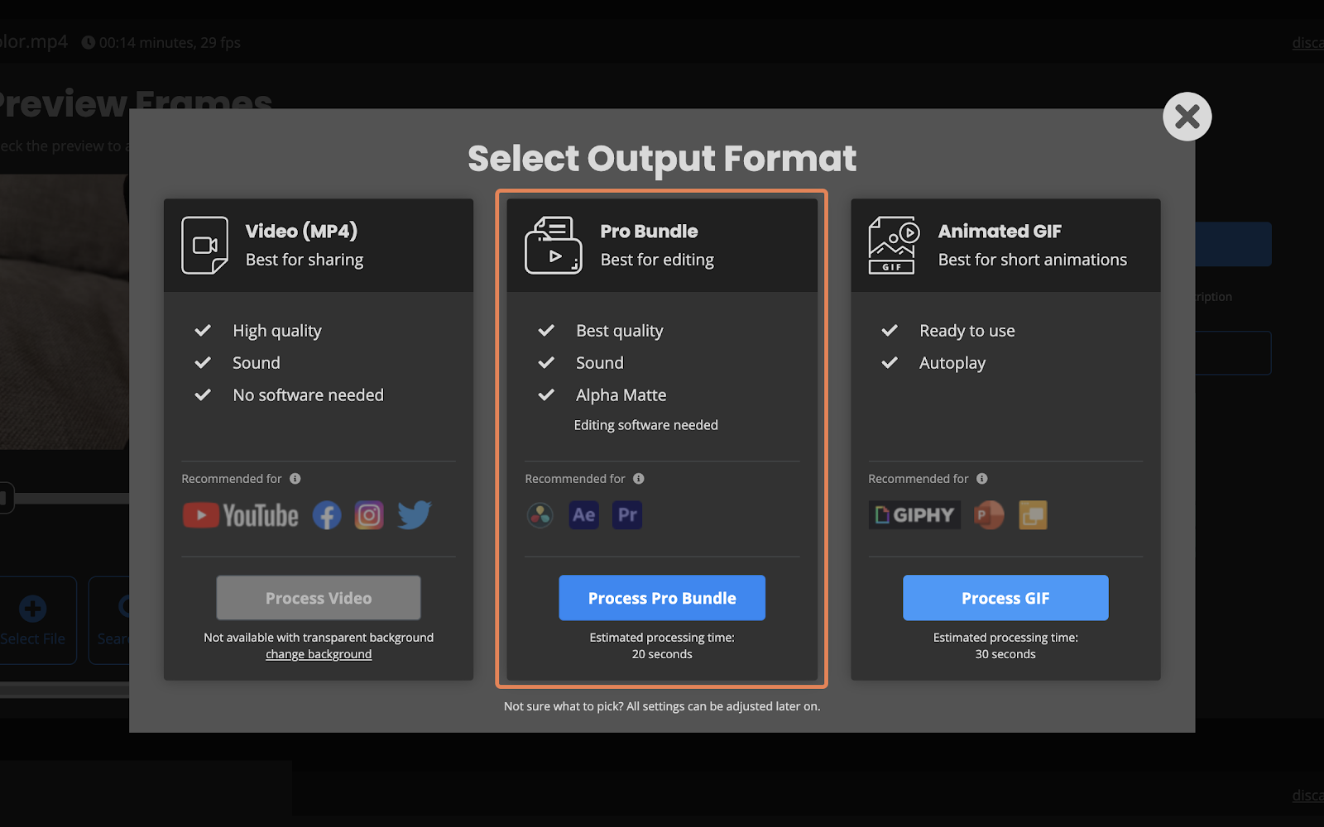Click the Premiere Pro icon
1324x827 pixels.
pyautogui.click(x=627, y=515)
